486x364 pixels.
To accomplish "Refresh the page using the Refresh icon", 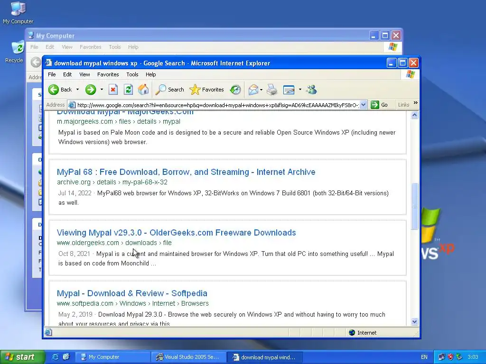I will click(x=128, y=90).
